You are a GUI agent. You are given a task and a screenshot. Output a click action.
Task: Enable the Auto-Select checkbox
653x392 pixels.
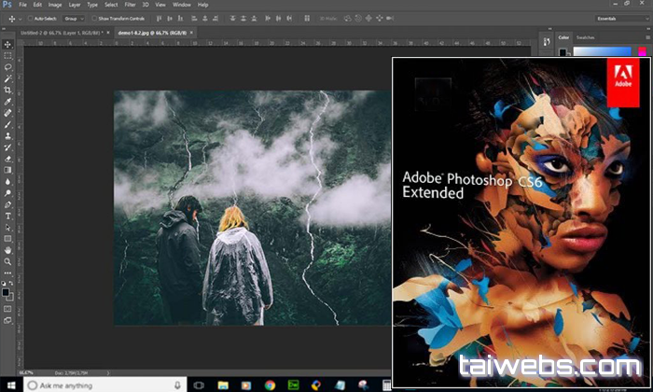tap(31, 18)
